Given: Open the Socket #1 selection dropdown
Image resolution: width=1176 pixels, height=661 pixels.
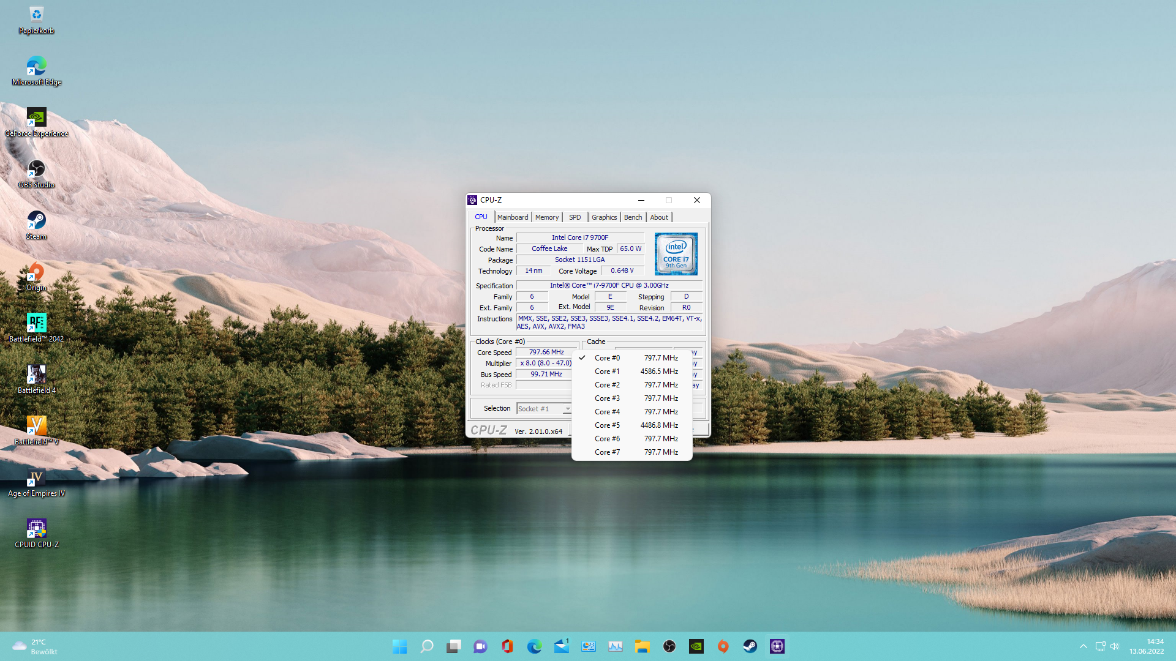Looking at the screenshot, I should click(x=544, y=409).
